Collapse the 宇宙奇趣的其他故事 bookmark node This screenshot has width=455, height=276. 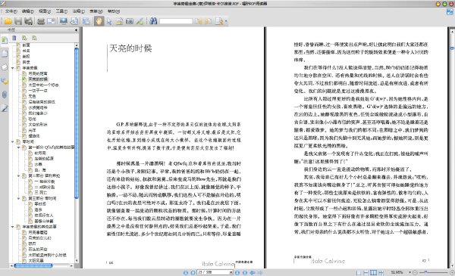pyautogui.click(x=13, y=227)
